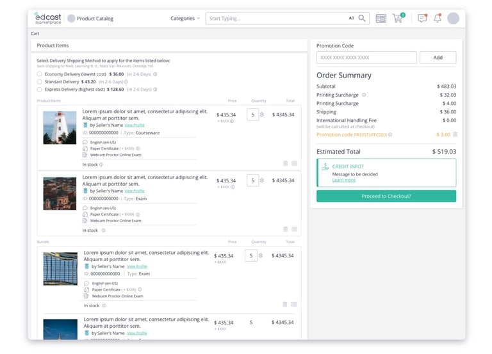Open the notifications bell
Viewport: 492px width, 354px height.
438,18
